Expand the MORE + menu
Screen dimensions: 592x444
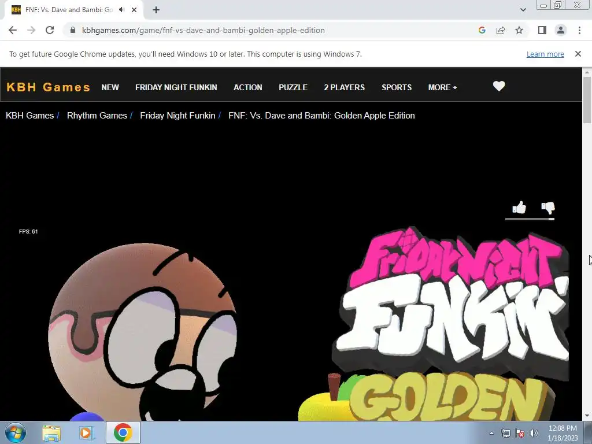click(x=442, y=87)
